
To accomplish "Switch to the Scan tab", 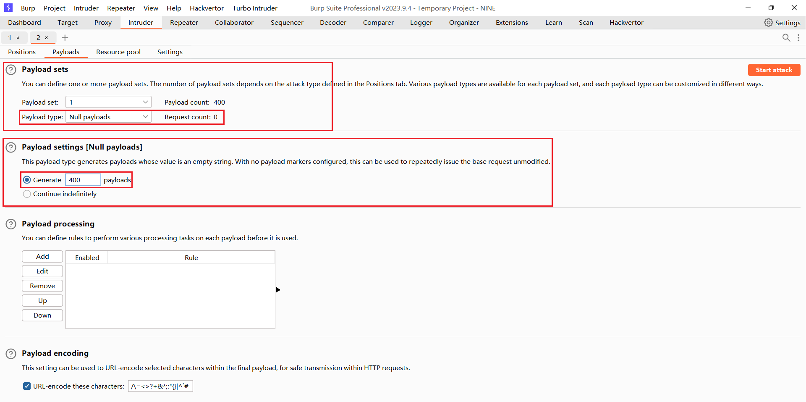I will point(586,23).
